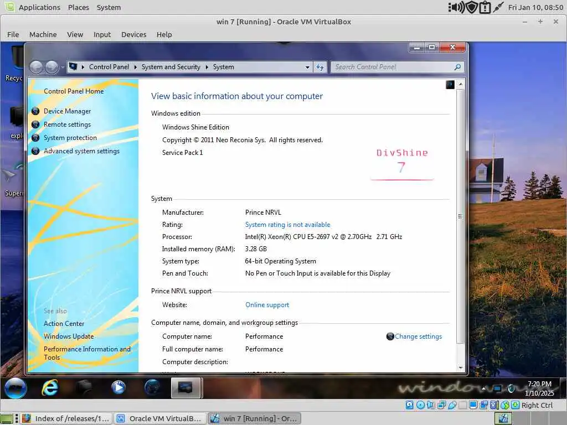Open Advanced system settings
The image size is (567, 425).
click(x=81, y=152)
